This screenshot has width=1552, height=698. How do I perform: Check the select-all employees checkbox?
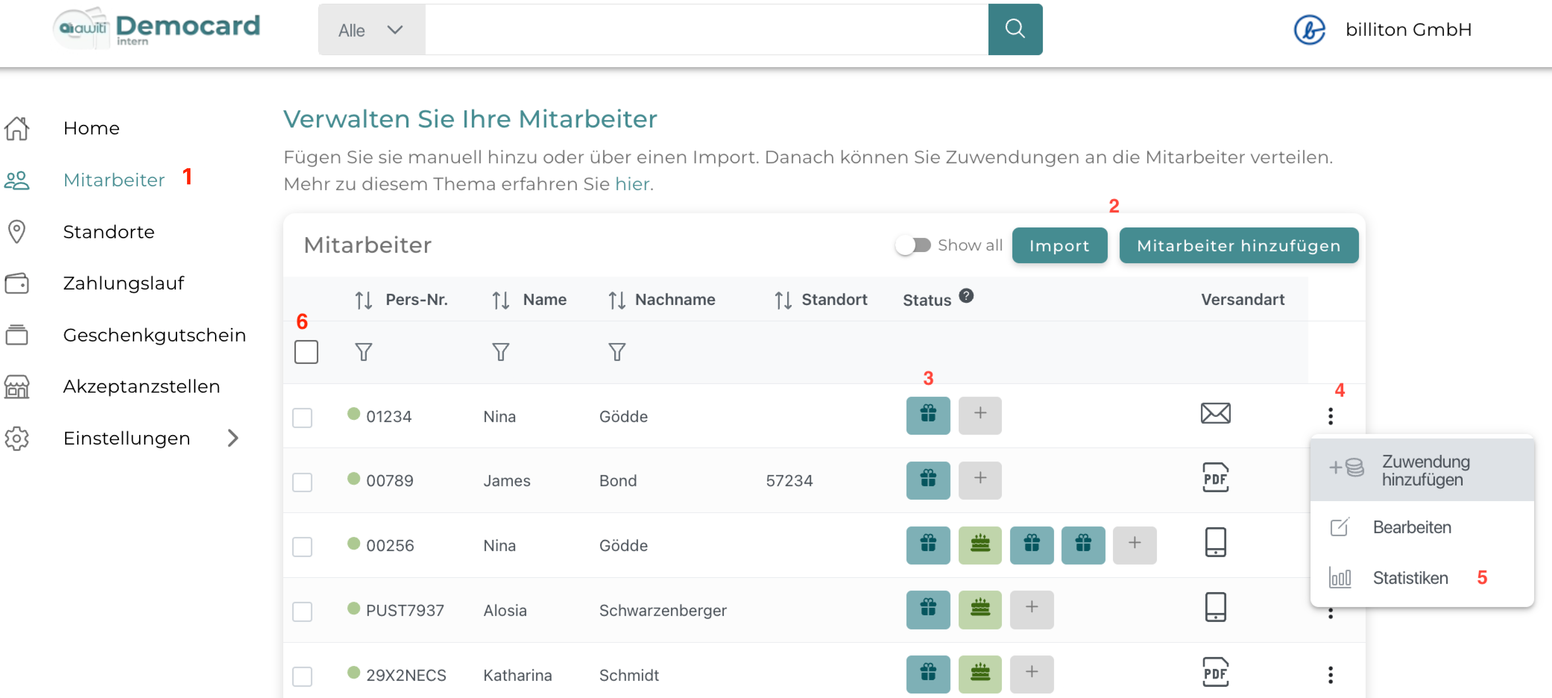306,352
